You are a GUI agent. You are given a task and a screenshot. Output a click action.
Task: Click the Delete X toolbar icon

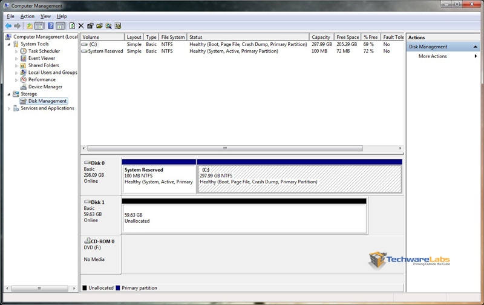81,26
